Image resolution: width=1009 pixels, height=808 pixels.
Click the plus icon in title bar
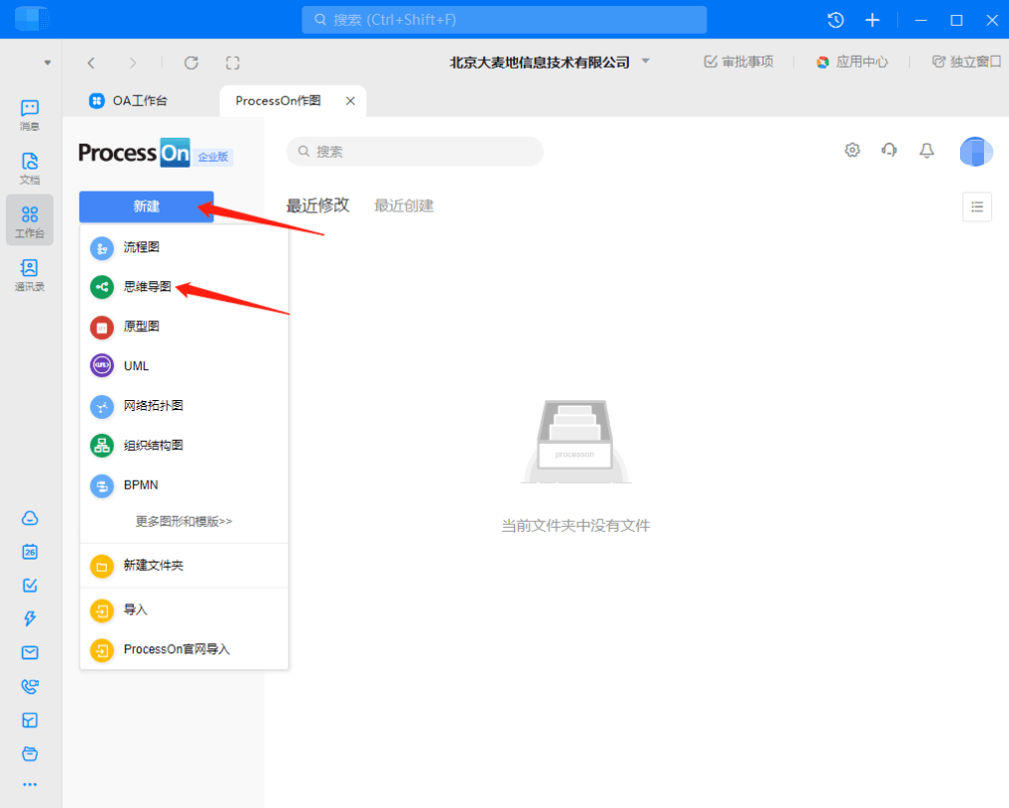[x=872, y=20]
